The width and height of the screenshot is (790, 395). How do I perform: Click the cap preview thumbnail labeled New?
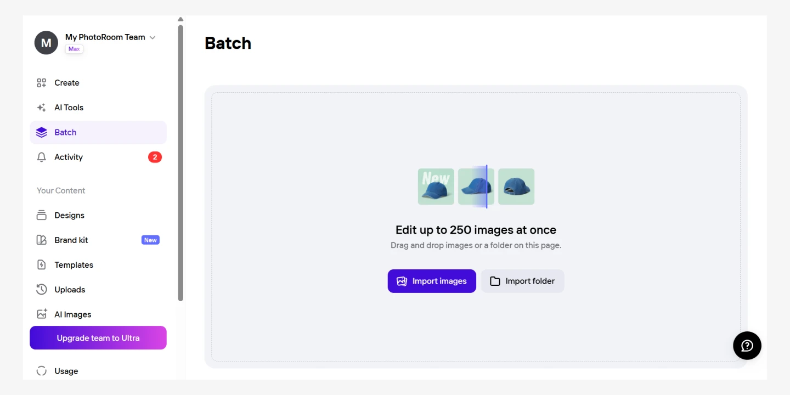click(436, 187)
